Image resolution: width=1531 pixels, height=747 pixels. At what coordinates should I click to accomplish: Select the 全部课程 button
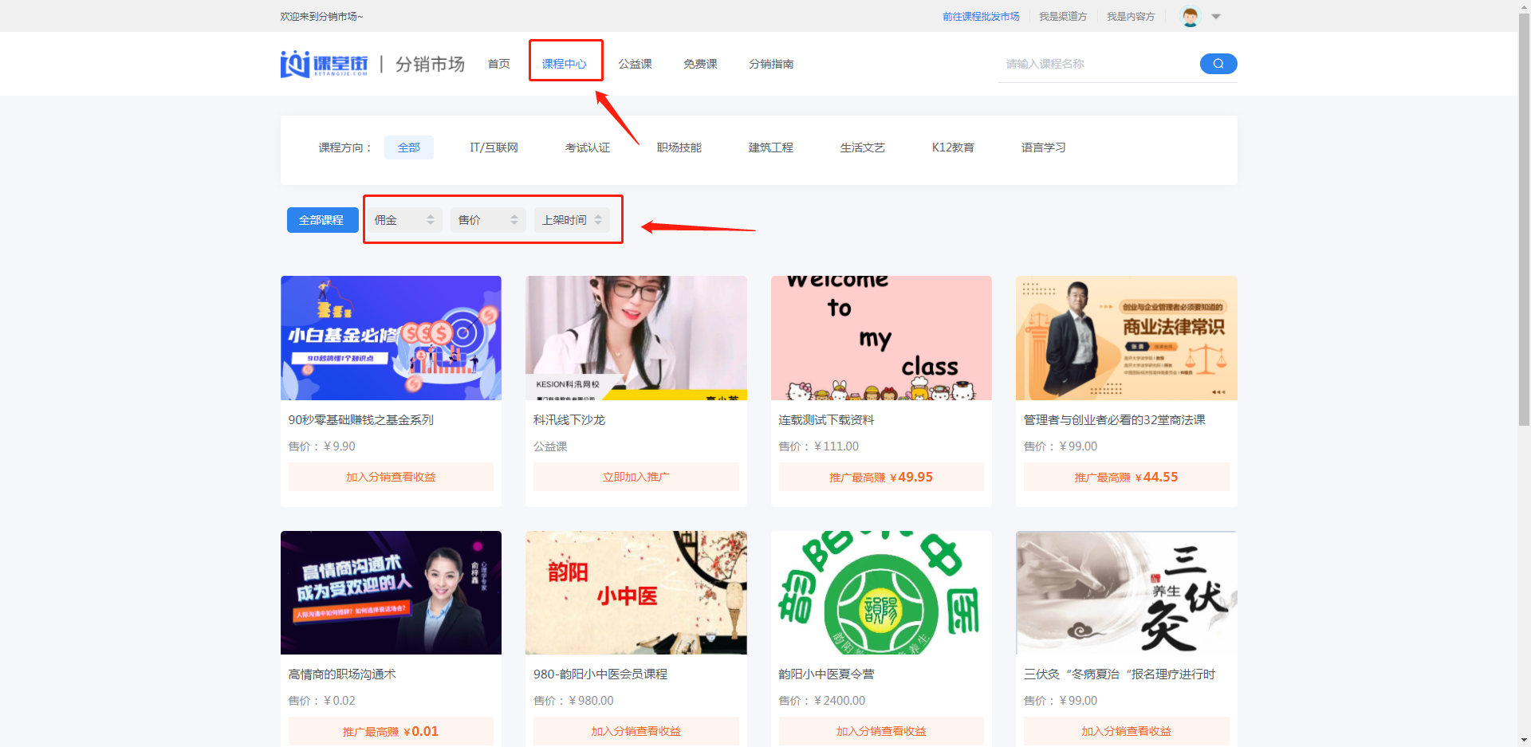coord(321,220)
